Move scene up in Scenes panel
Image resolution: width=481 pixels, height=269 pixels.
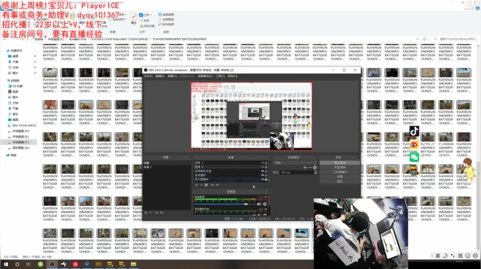click(x=156, y=212)
